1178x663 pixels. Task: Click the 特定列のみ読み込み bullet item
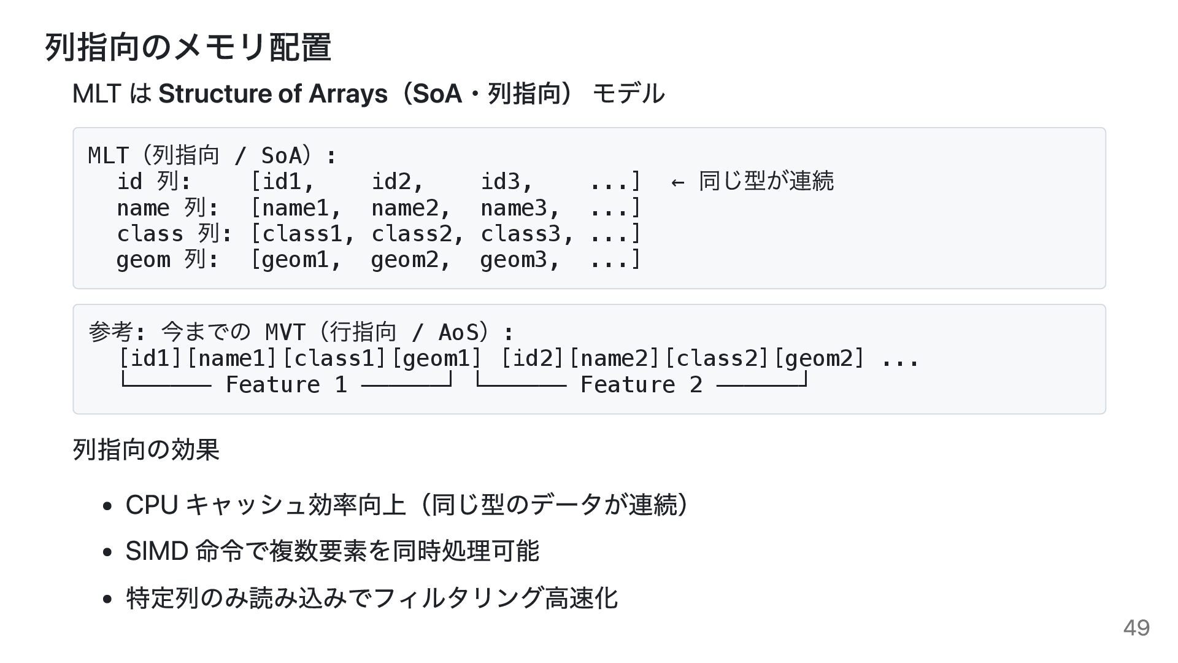click(x=371, y=597)
